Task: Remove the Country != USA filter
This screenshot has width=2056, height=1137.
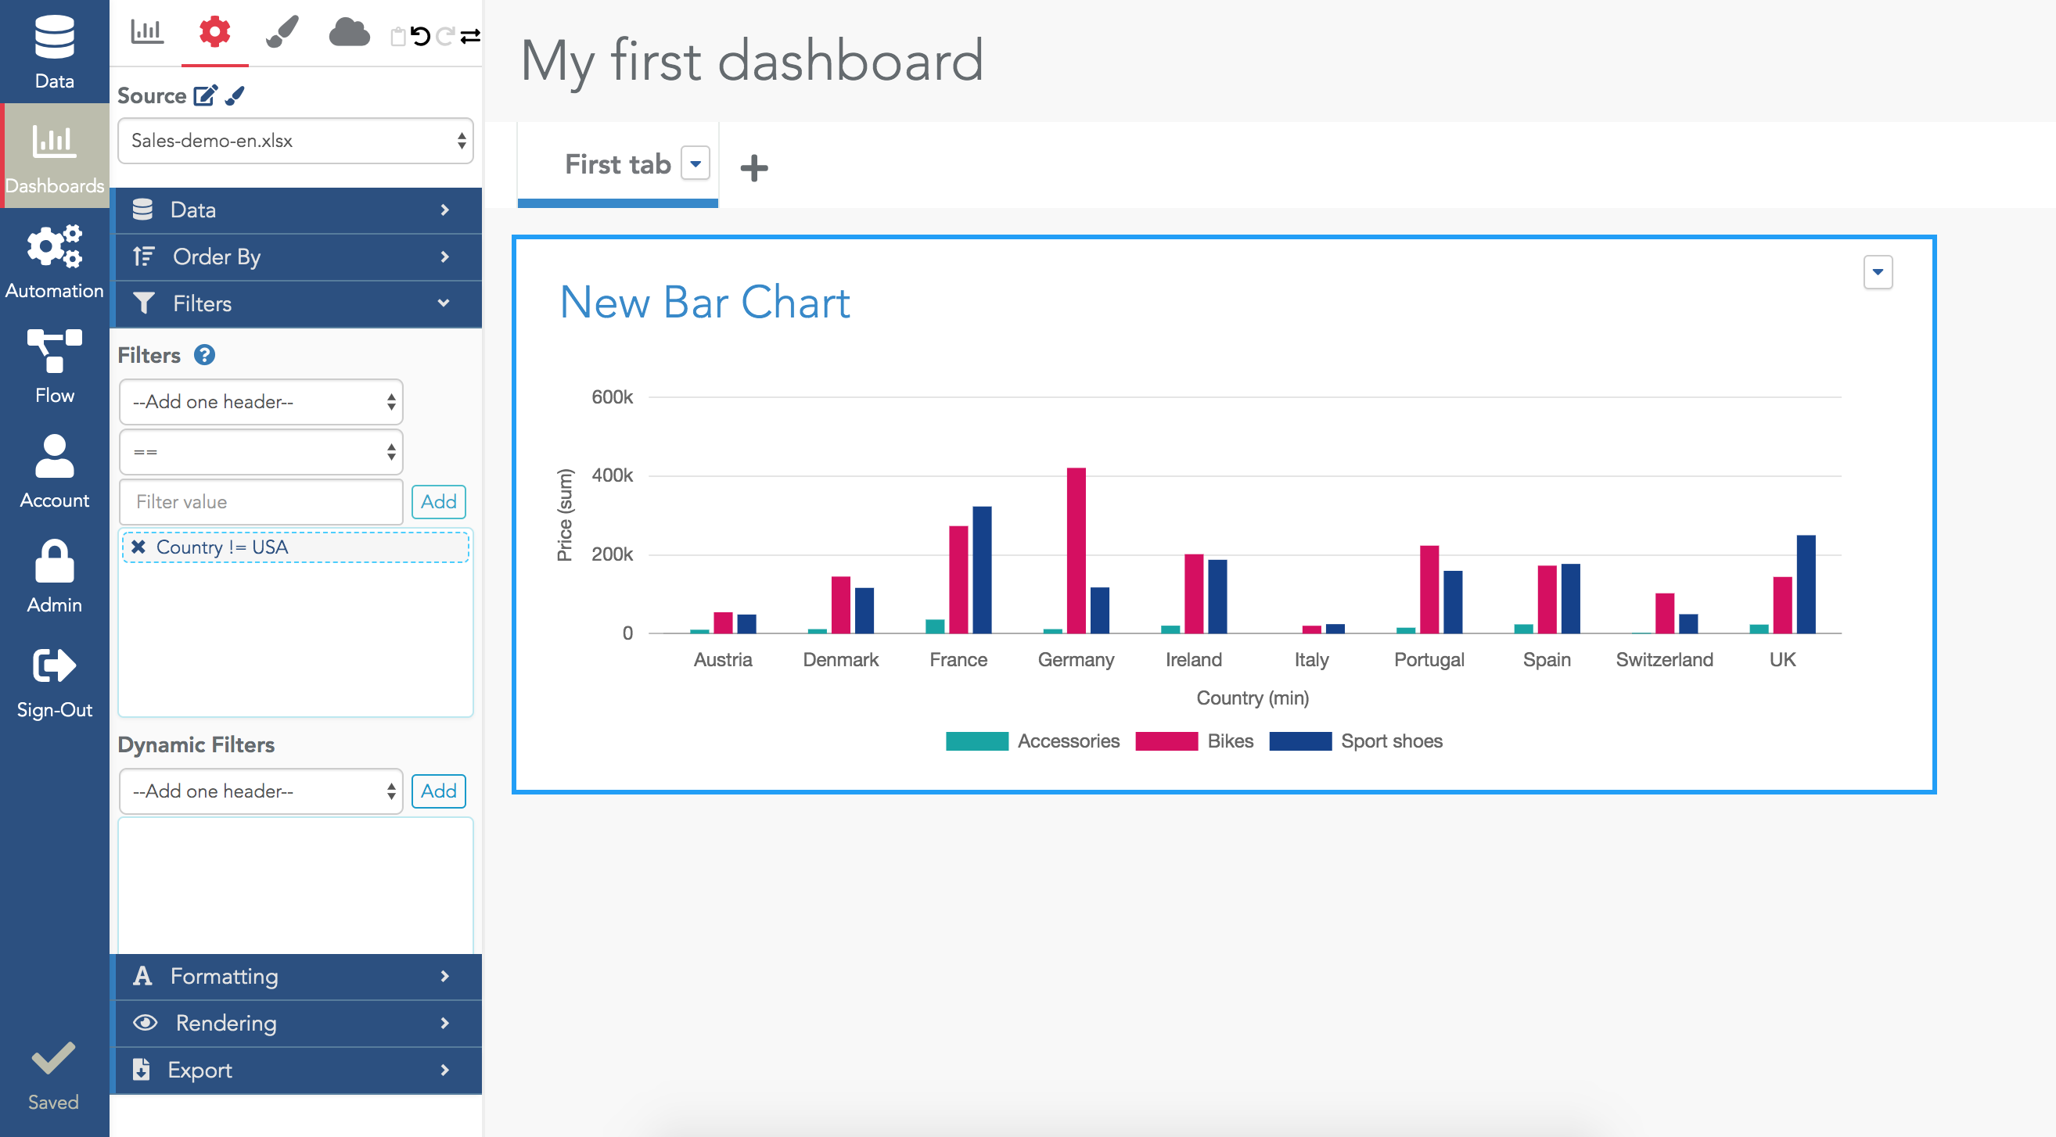Action: click(x=139, y=547)
